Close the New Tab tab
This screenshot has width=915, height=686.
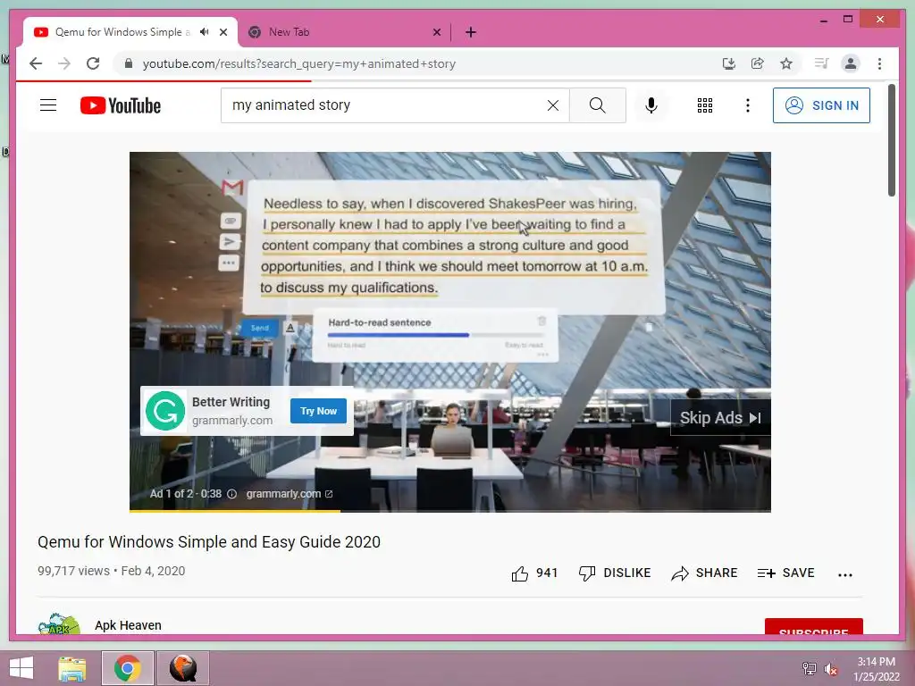[x=436, y=32]
